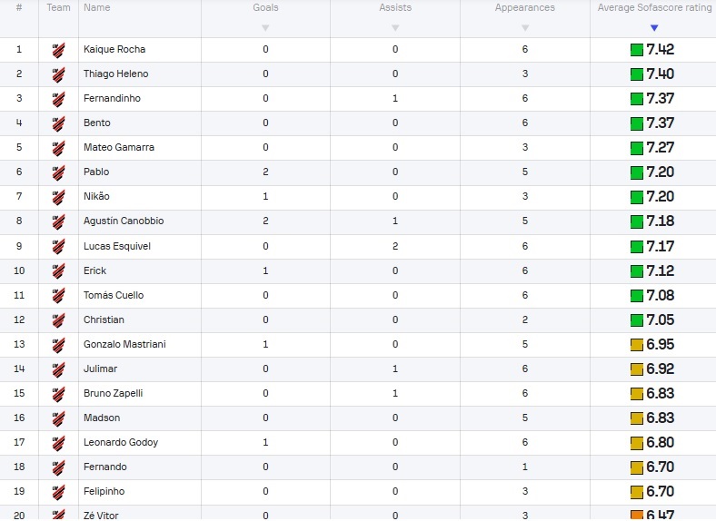
Task: Click the yellow rating swatch for 6.95
Action: pyautogui.click(x=637, y=345)
